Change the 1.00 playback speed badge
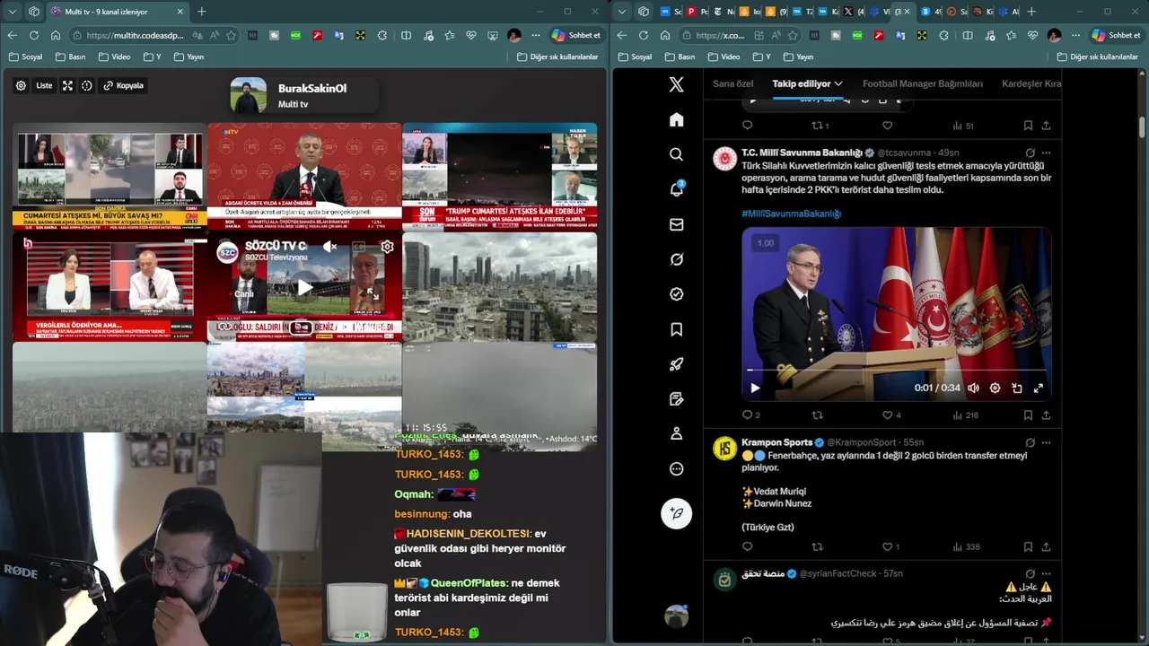 [x=766, y=243]
